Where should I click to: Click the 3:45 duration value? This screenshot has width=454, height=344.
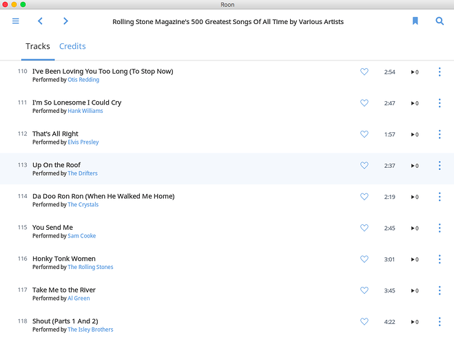389,290
